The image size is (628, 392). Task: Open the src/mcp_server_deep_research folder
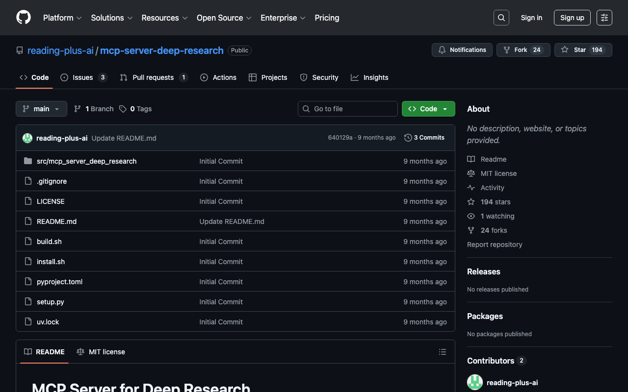(86, 161)
